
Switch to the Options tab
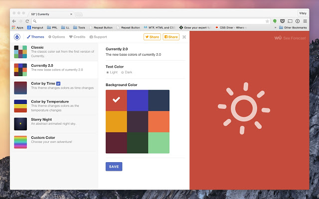[56, 37]
